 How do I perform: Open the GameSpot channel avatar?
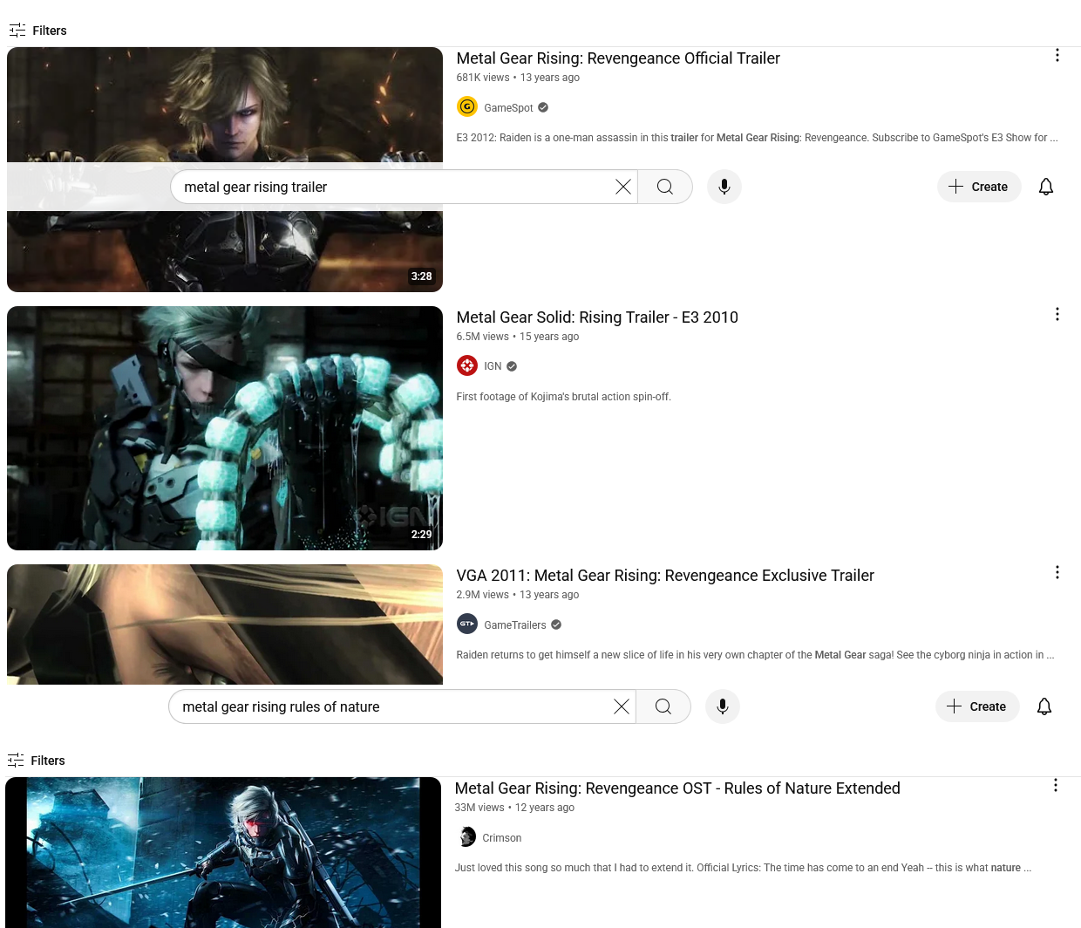[x=467, y=106]
